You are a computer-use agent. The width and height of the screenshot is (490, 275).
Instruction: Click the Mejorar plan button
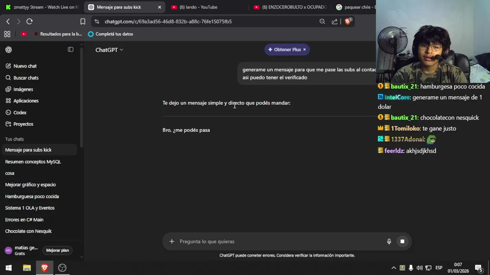point(57,251)
